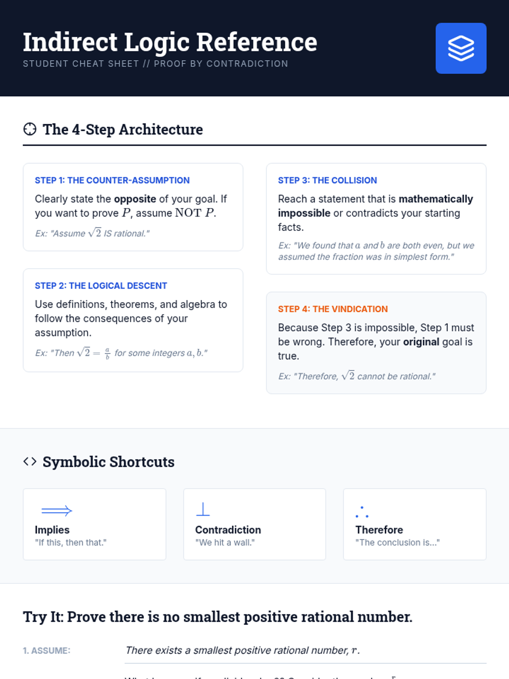Click the orange Step 4 Vindication heading

tap(333, 309)
